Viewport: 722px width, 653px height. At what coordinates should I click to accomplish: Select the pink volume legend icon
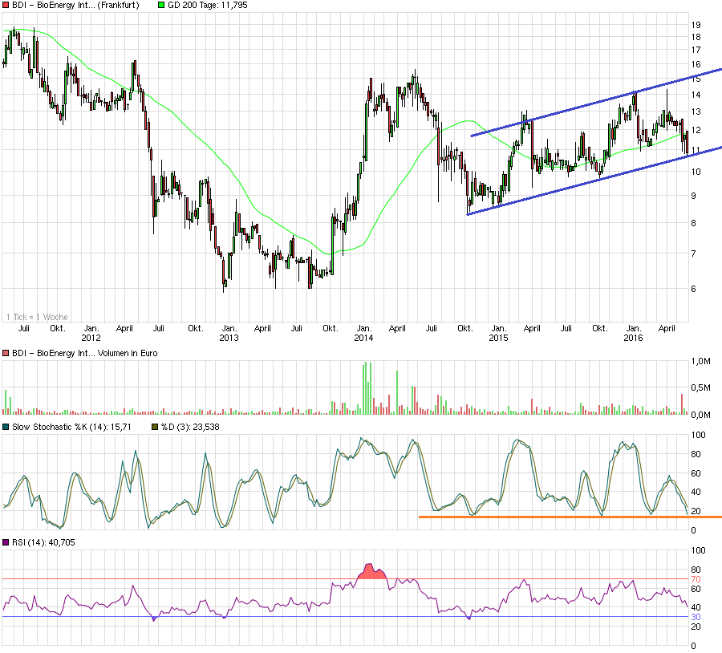pyautogui.click(x=6, y=353)
